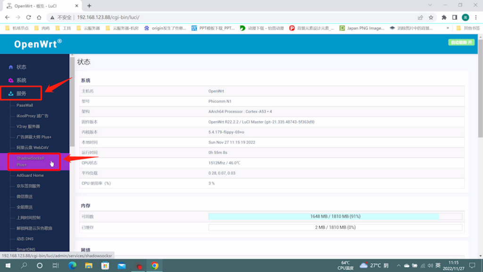This screenshot has width=483, height=272.
Task: Click the share page icon
Action: [420, 17]
